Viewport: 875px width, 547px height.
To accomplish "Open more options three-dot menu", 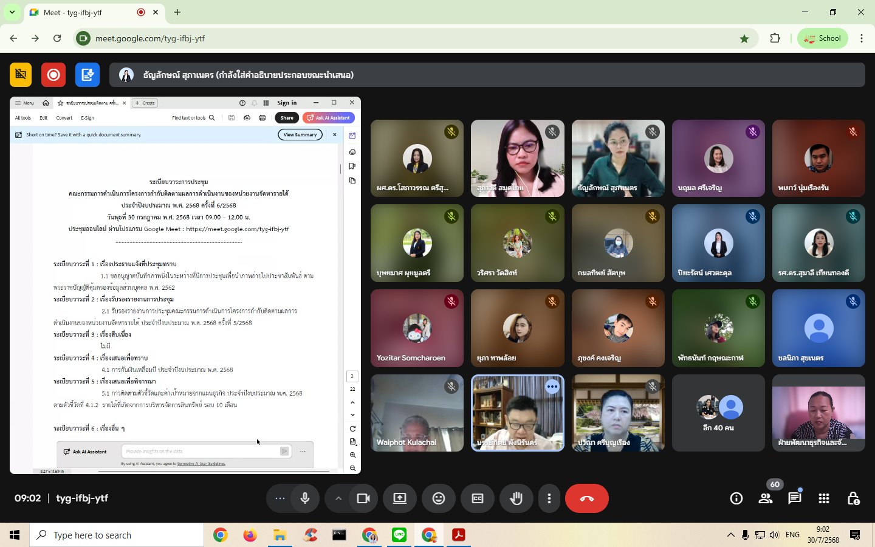I will [x=549, y=498].
